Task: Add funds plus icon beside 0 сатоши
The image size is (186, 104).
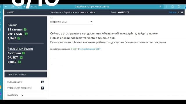Action: [23, 53]
